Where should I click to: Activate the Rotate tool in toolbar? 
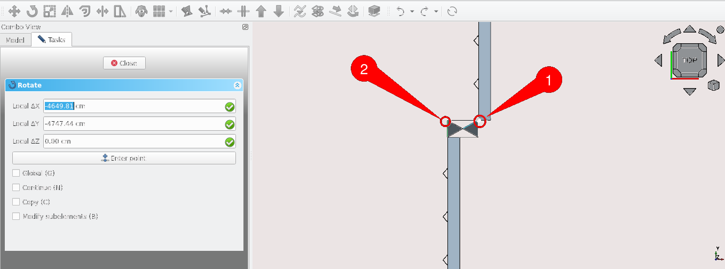(x=32, y=11)
